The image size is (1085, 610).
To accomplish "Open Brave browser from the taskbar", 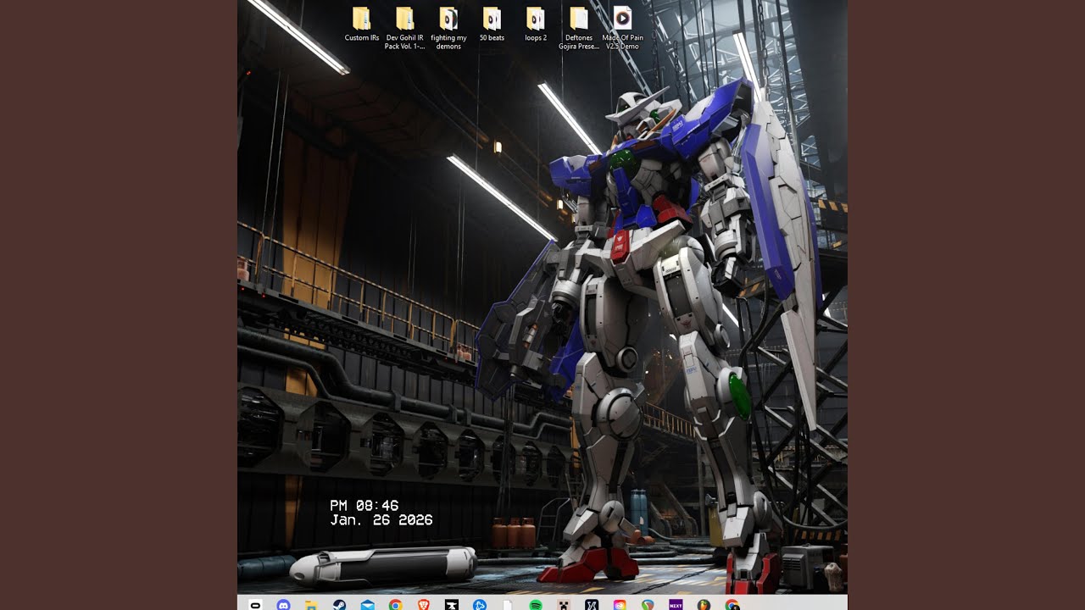I will (423, 605).
